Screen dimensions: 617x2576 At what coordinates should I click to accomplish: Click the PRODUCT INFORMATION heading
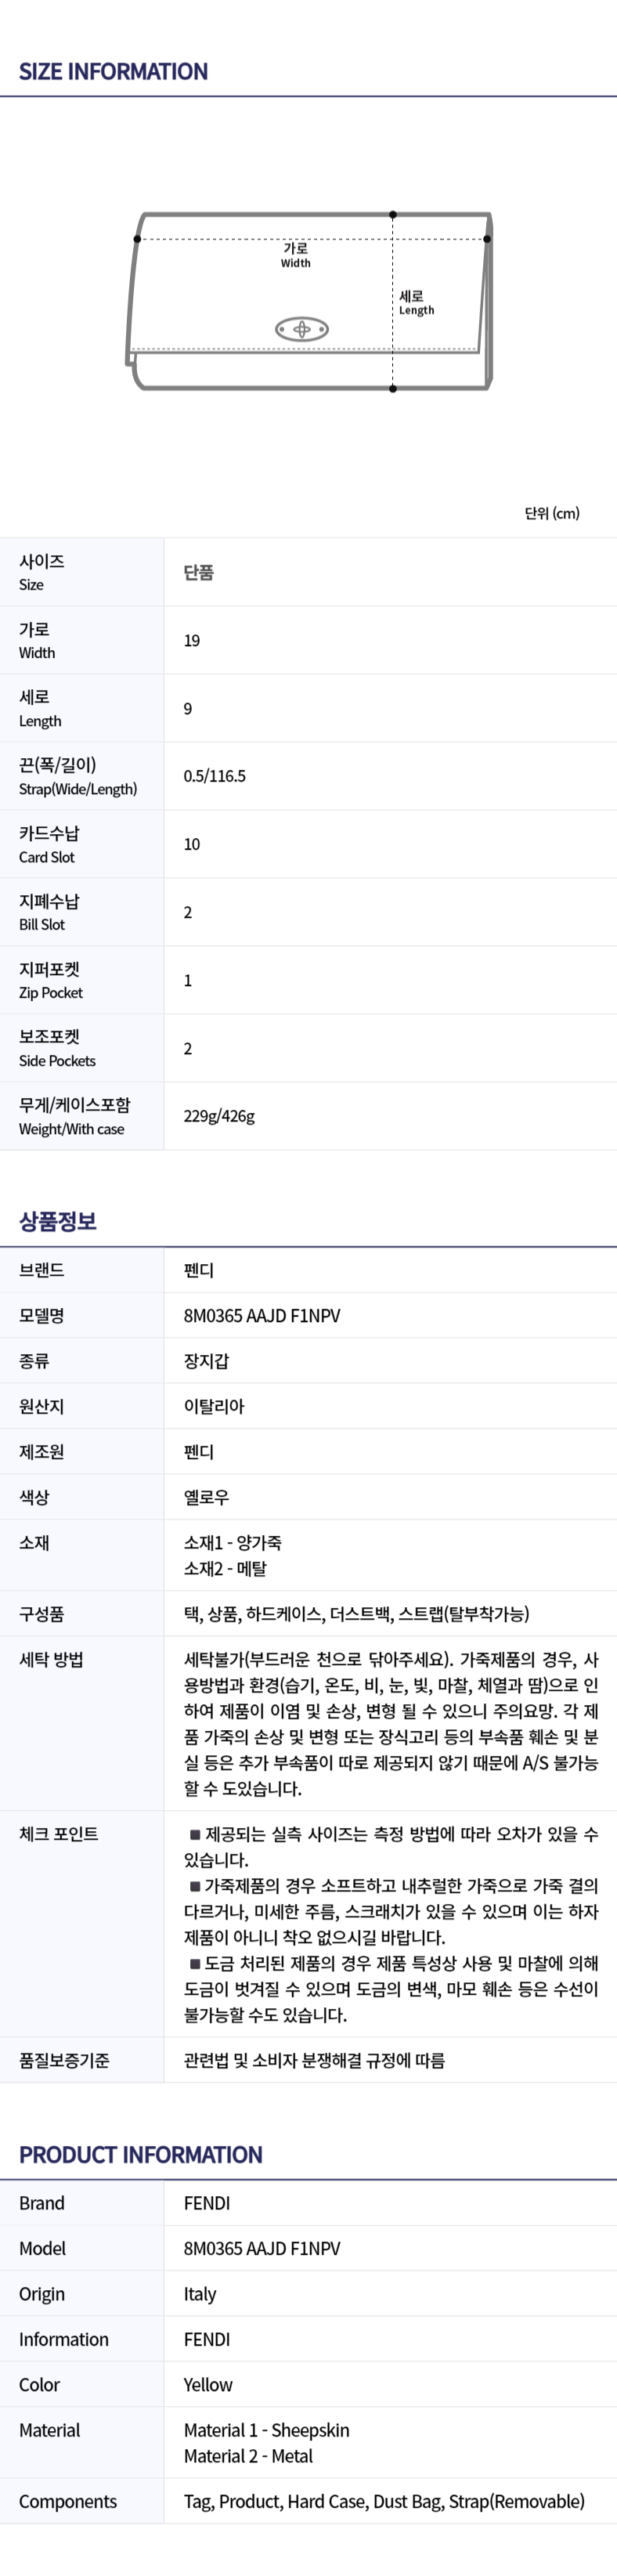pyautogui.click(x=141, y=2154)
